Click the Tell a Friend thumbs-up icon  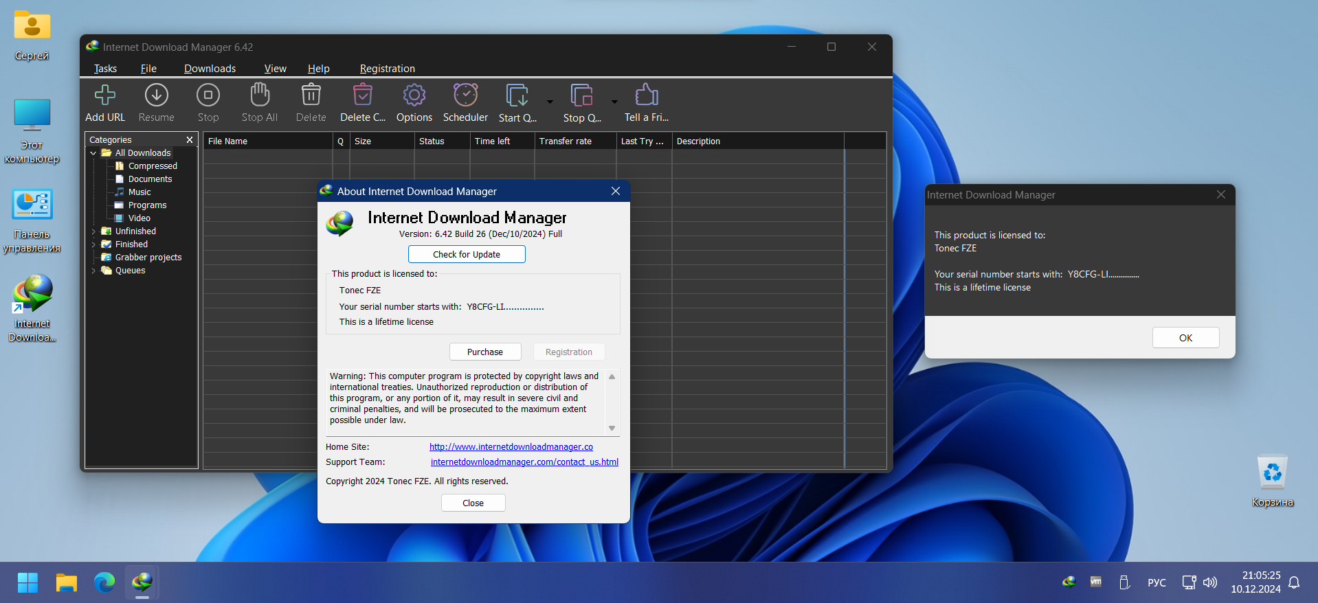point(647,95)
